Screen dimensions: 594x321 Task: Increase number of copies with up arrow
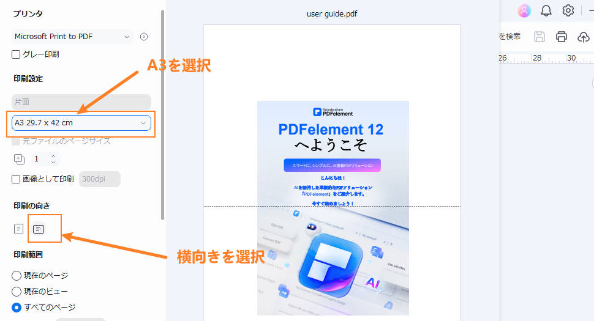[x=53, y=156]
